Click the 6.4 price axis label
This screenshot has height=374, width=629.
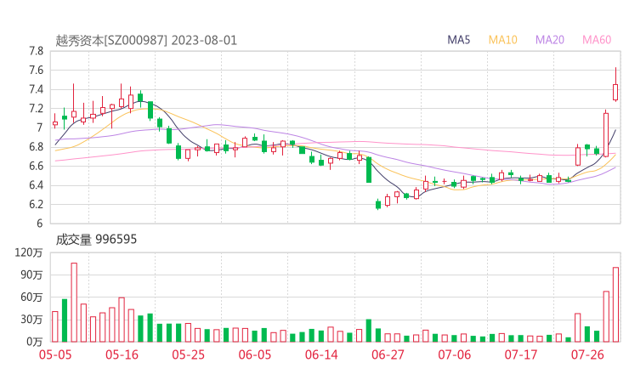(x=36, y=185)
